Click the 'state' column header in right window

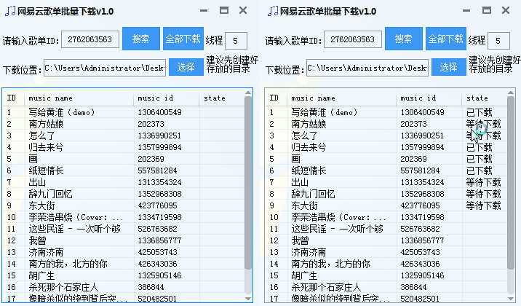[x=477, y=98]
